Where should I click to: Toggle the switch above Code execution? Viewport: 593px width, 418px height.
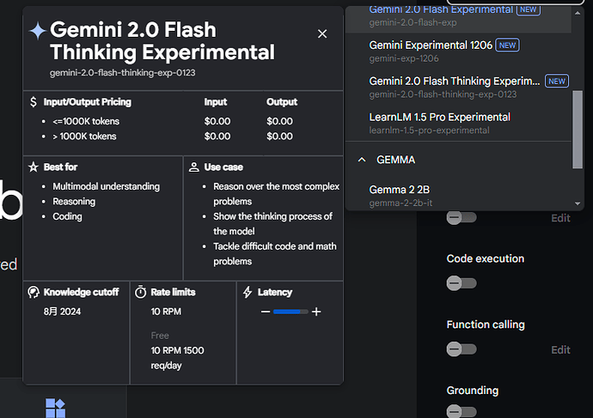[x=462, y=217]
